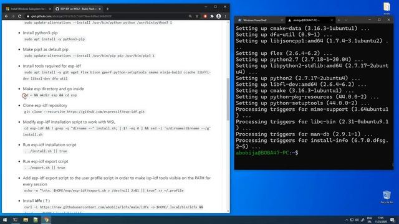Viewport: 399px width, 224px height.
Task: Click the gist.github.com address bar
Action: tap(107, 16)
